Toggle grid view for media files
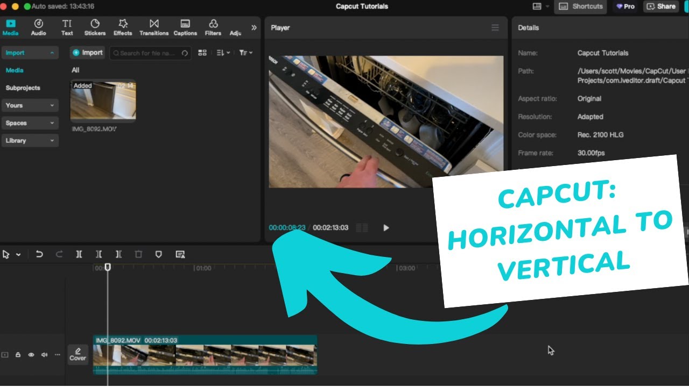689x387 pixels. coord(202,53)
